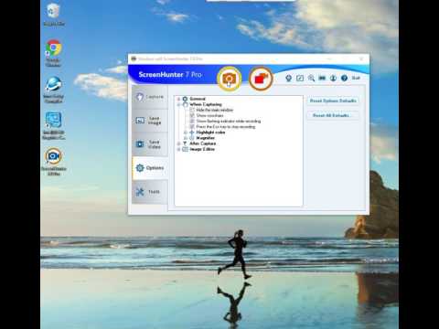Close the ScreenHunter window

361,58
